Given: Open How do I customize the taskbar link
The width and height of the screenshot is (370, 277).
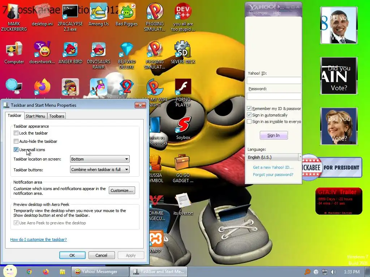Looking at the screenshot, I should [38, 239].
